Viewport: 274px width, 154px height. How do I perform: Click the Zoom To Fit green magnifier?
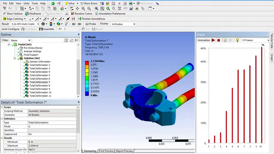108,9
